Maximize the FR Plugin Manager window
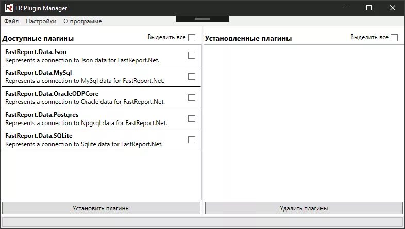405x229 pixels. [369, 8]
